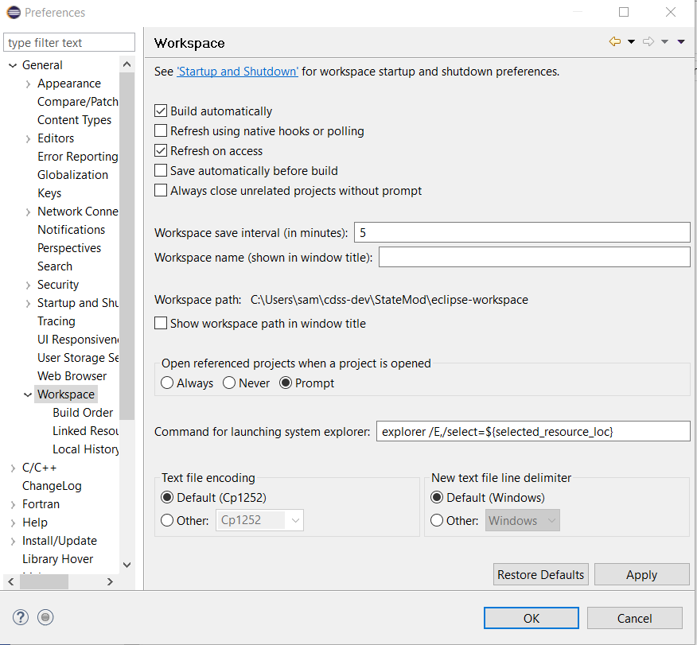Open the back history dropdown arrow
The height and width of the screenshot is (645, 697).
click(631, 42)
